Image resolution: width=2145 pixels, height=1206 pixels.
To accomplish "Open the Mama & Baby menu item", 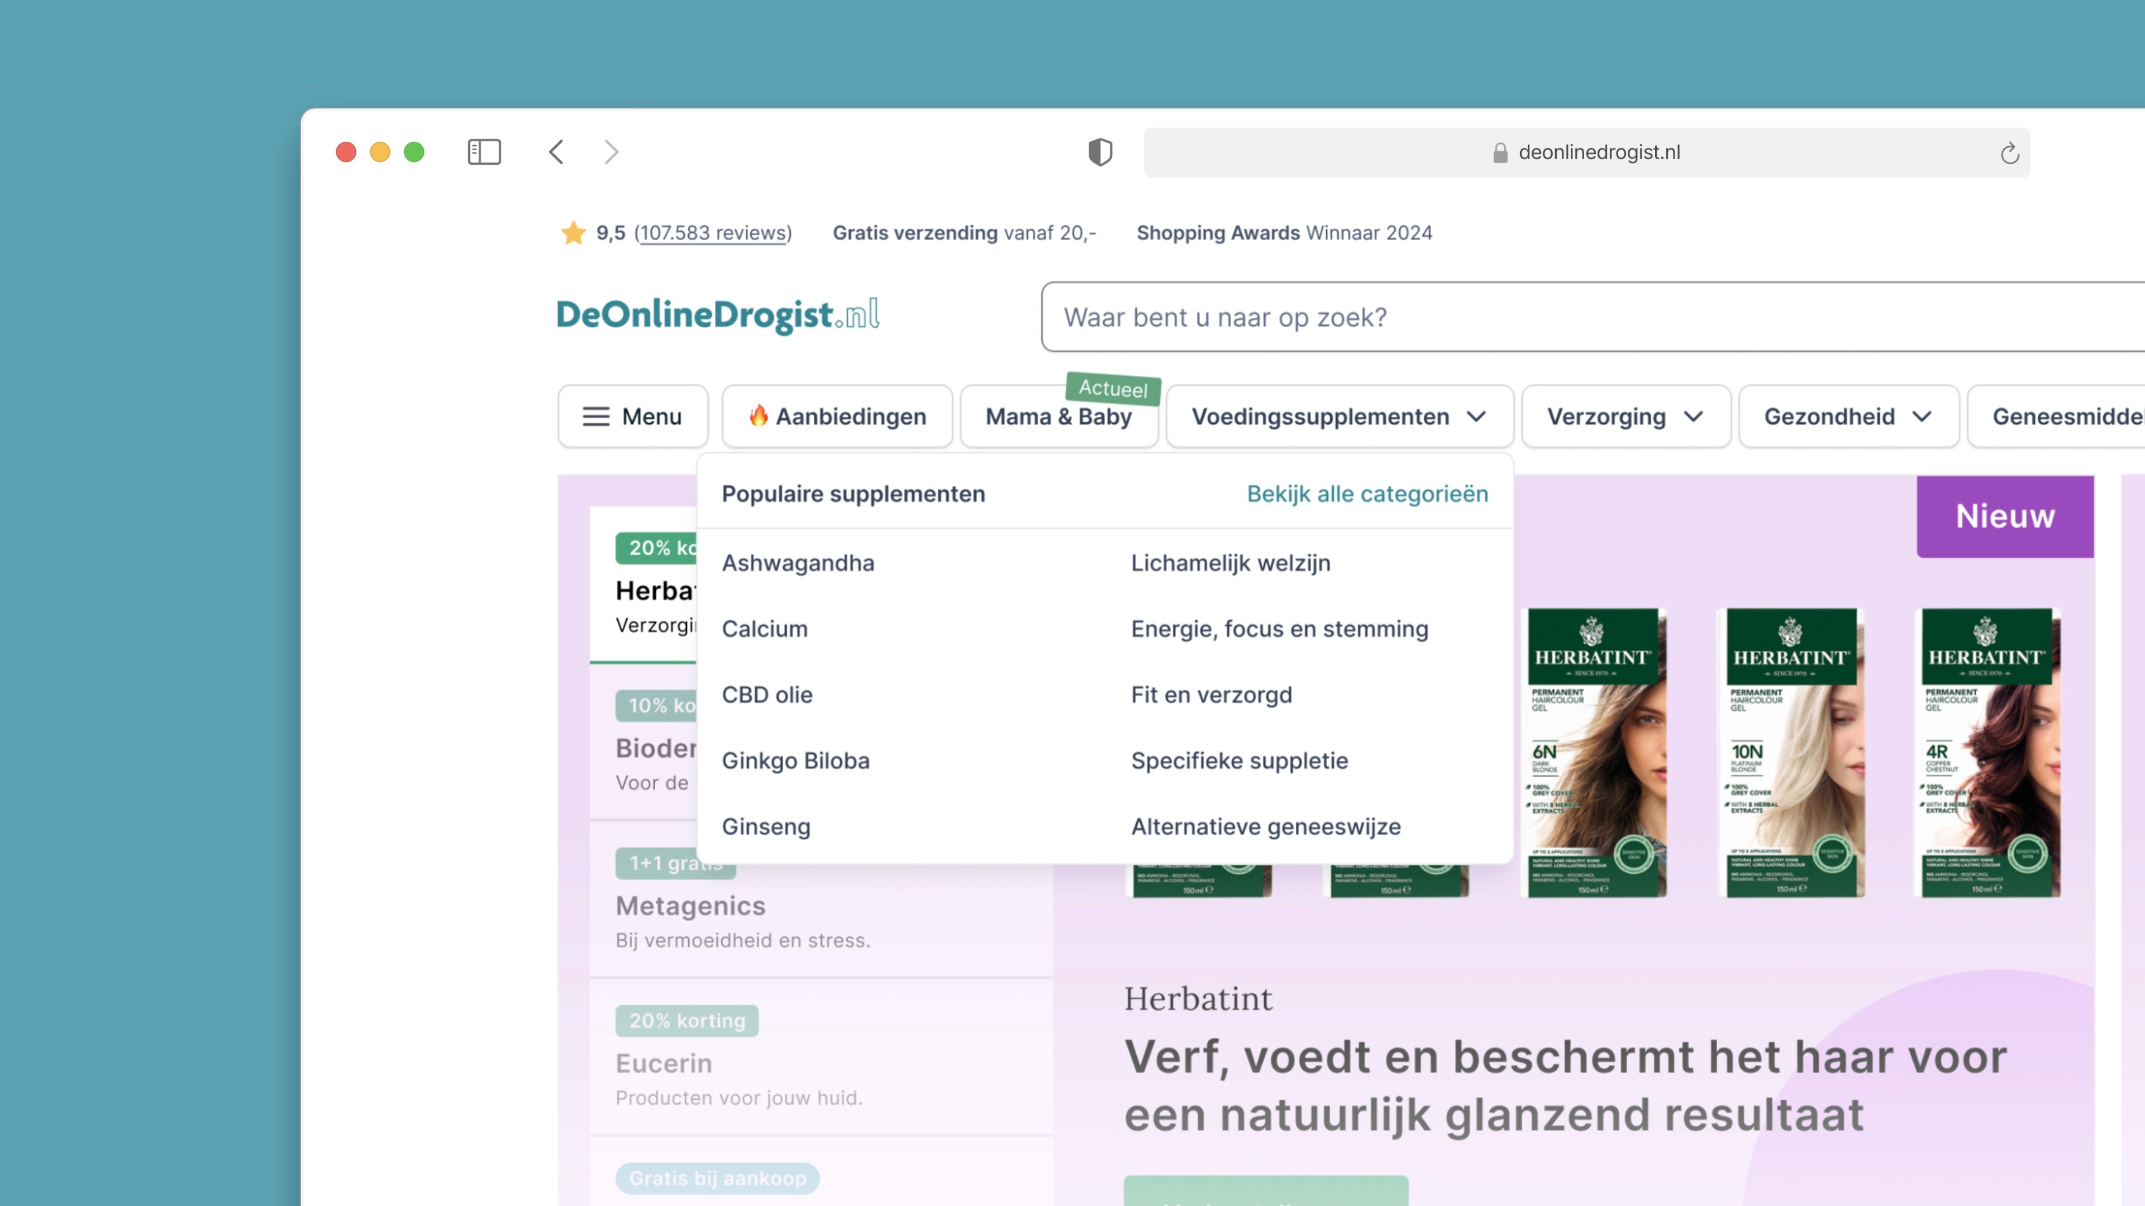I will [x=1059, y=416].
